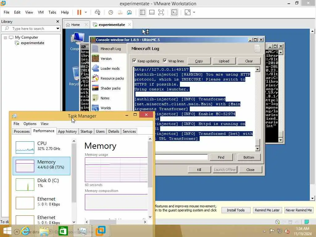Open the VMware Edit menu
Image resolution: width=316 pixels, height=237 pixels.
[x=17, y=12]
